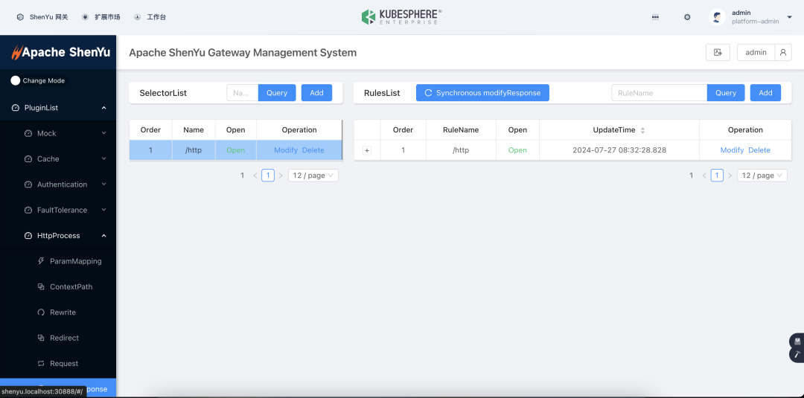This screenshot has width=804, height=398.
Task: Click the ContextPath copy icon
Action: 41,287
